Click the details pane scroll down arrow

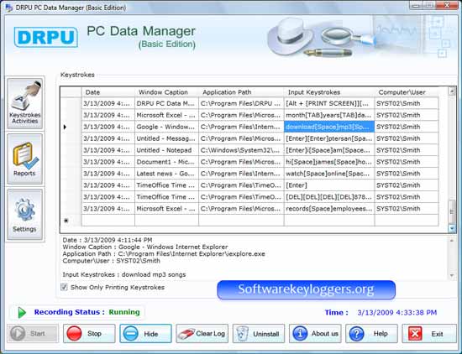(x=452, y=275)
